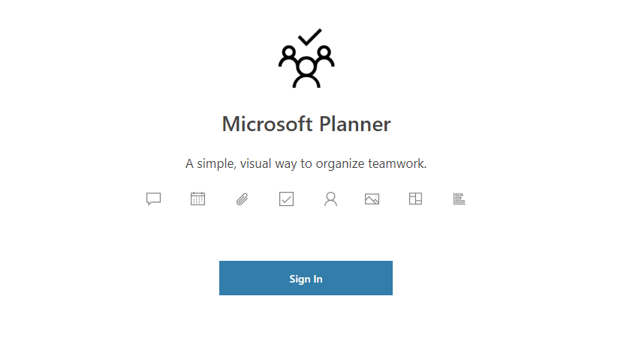Click the Sign In button
Image resolution: width=633 pixels, height=350 pixels.
click(x=306, y=278)
